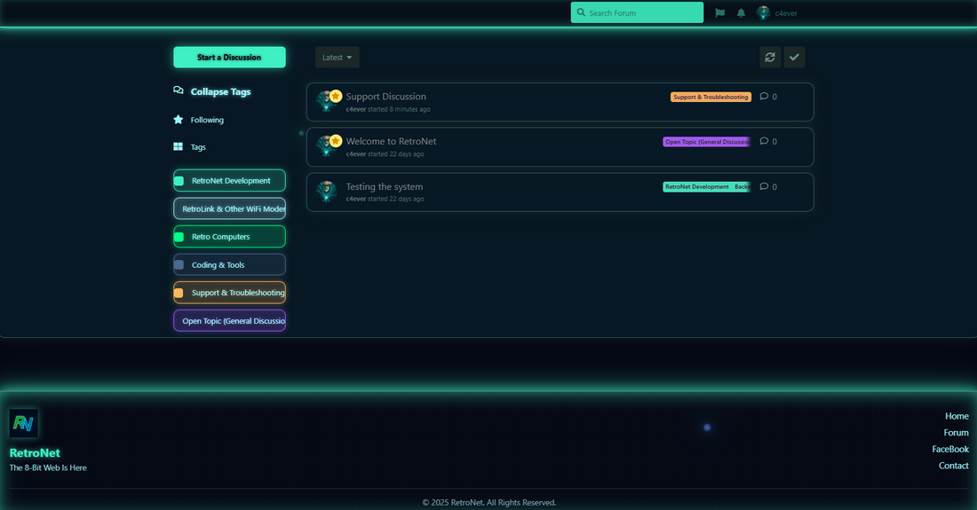
Task: Click the Retro Computers green color square
Action: 179,237
